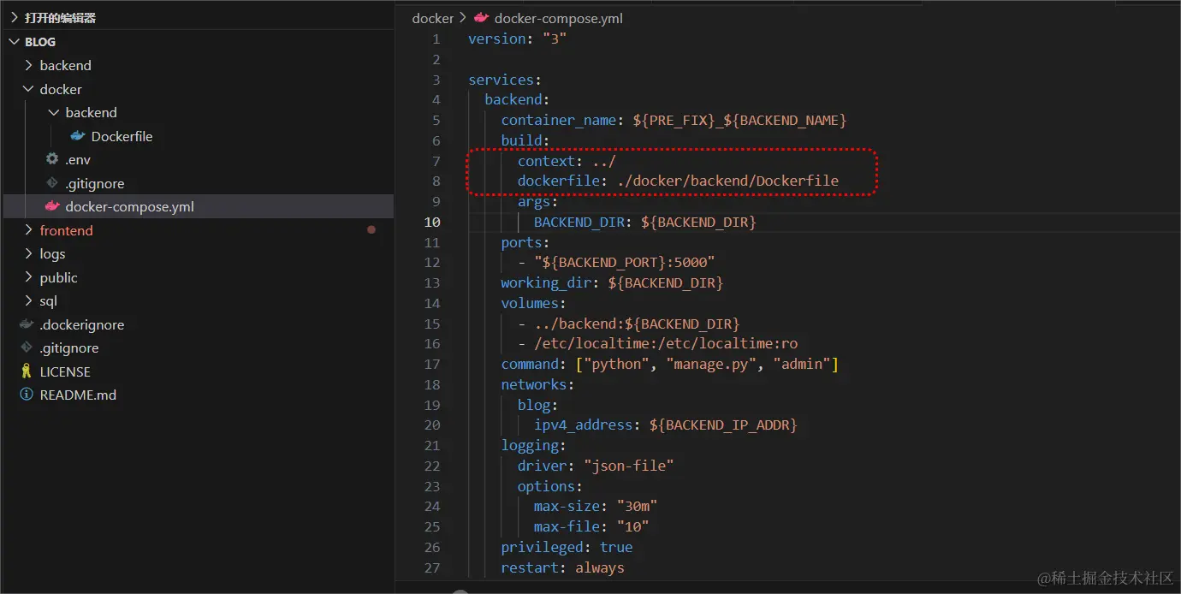Collapse the BLOG root folder
This screenshot has height=594, width=1181.
15,41
